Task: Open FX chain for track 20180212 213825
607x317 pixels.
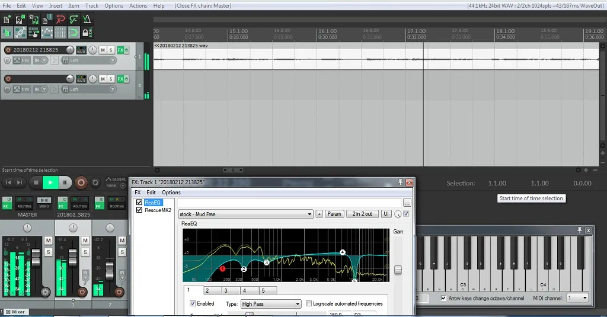Action: [120, 50]
